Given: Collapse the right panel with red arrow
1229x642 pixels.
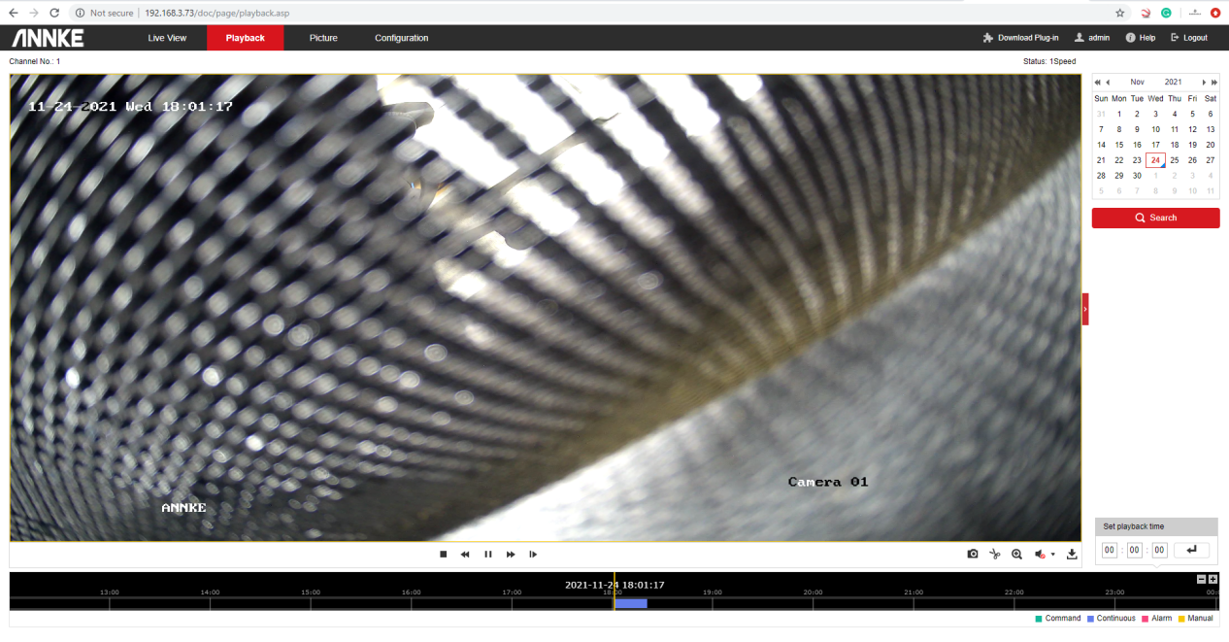Looking at the screenshot, I should (x=1085, y=309).
